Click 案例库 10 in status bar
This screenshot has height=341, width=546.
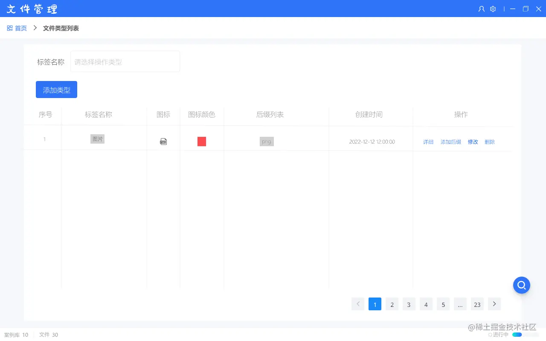pos(16,335)
